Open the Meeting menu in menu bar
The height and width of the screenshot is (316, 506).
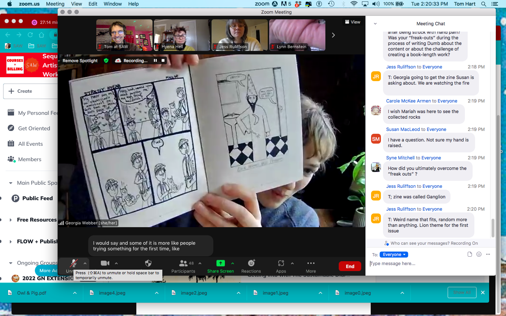(x=55, y=4)
